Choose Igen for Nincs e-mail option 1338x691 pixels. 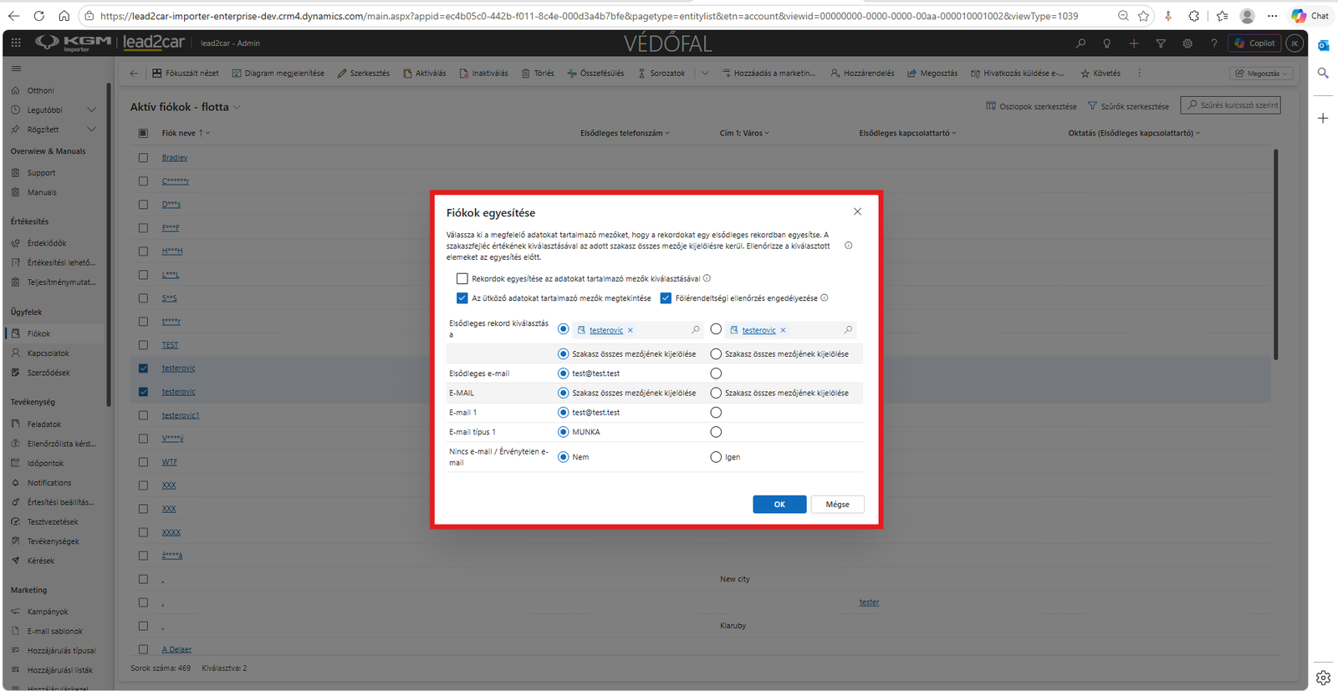(x=716, y=457)
